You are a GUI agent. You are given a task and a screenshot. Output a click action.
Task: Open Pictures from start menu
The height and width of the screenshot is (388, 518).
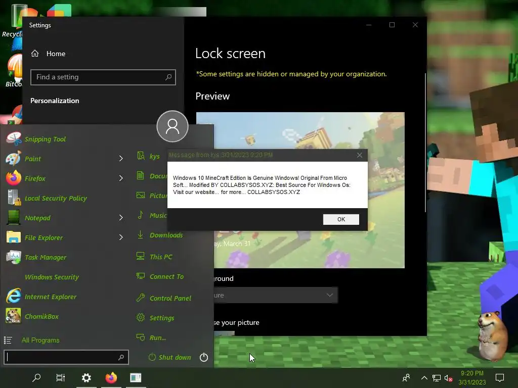click(x=152, y=196)
